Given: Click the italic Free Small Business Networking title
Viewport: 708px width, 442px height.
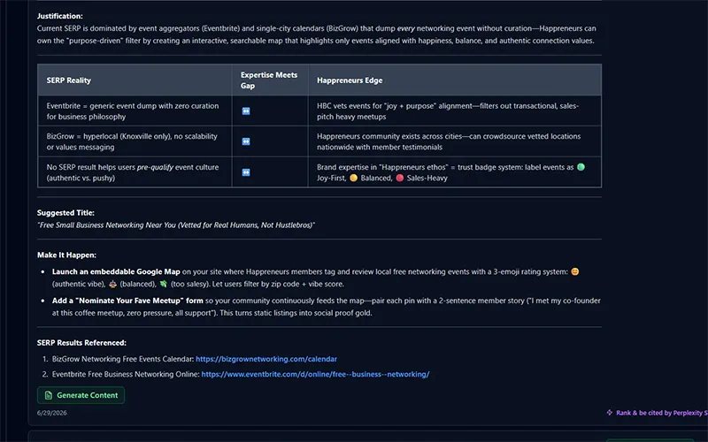Looking at the screenshot, I should point(176,225).
